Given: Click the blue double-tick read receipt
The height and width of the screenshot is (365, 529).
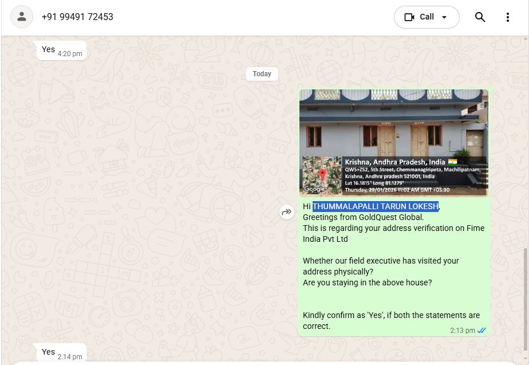Looking at the screenshot, I should (481, 330).
